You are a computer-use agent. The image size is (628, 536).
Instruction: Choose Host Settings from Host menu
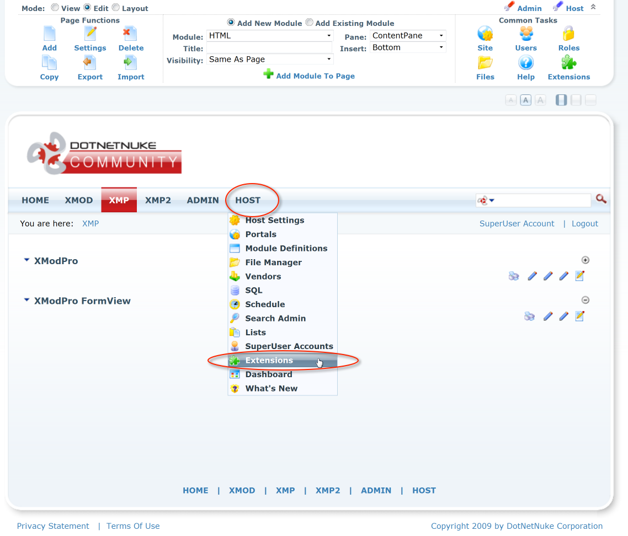click(283, 220)
